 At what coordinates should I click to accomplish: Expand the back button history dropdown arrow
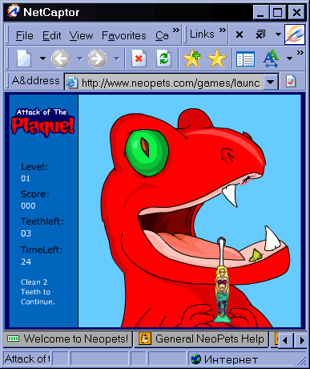[x=79, y=59]
